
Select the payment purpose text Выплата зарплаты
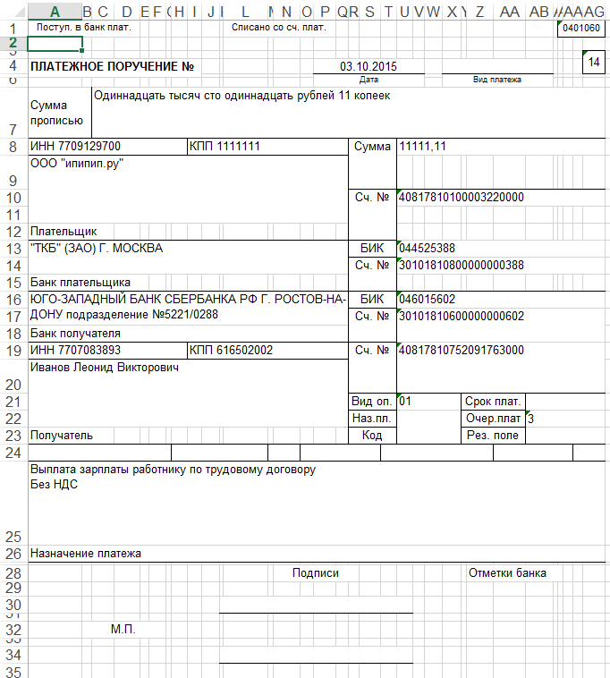(173, 477)
